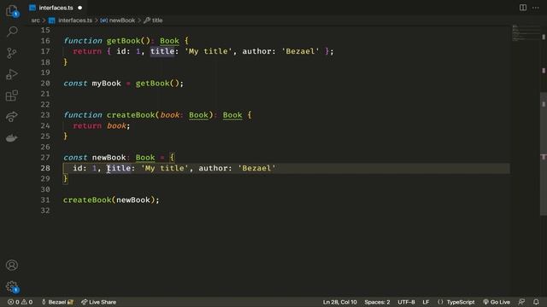
Task: Open the Explorer view in activity bar
Action: pyautogui.click(x=12, y=10)
